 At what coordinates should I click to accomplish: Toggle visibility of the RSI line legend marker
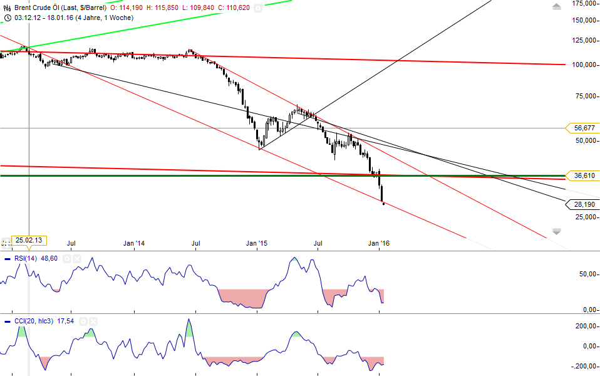coord(8,259)
